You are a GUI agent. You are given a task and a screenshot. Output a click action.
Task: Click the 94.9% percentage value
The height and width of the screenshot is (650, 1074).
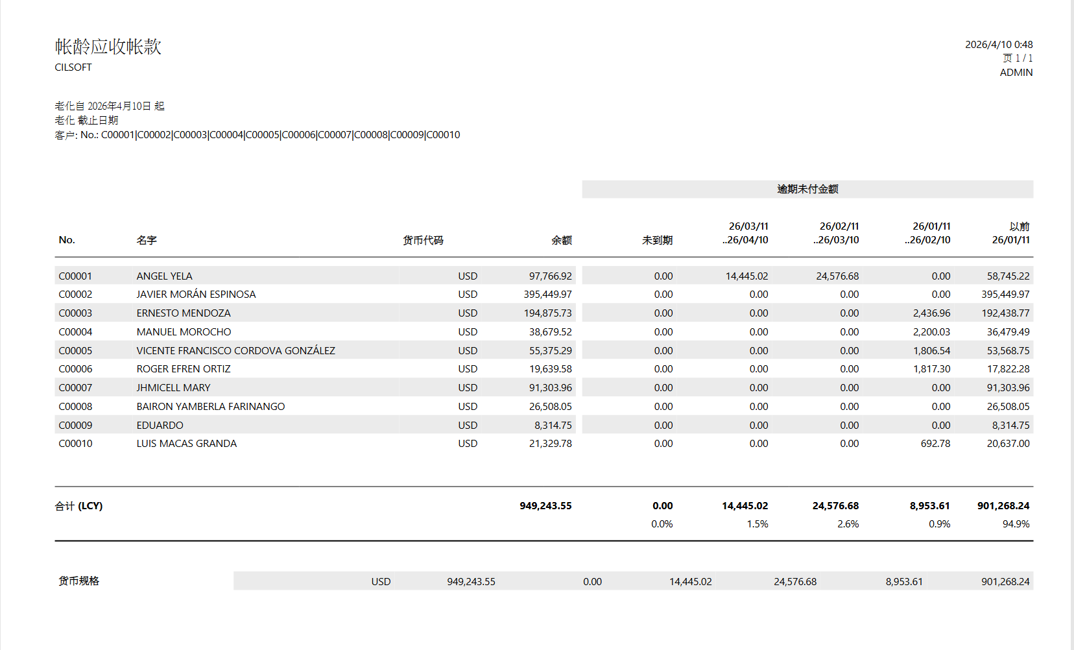tap(1015, 524)
